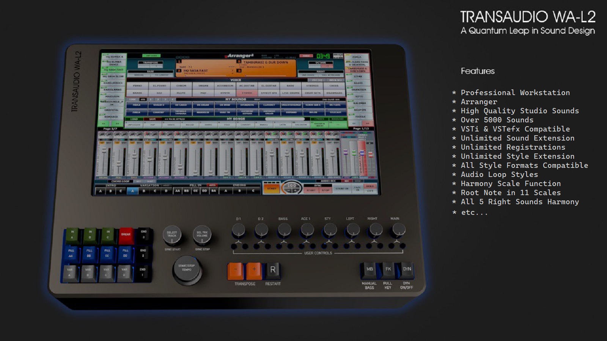Select the ETHNIC voice category

point(247,93)
